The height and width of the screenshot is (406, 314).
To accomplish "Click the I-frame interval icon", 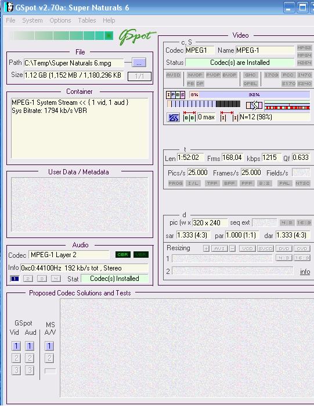I will 229,116.
